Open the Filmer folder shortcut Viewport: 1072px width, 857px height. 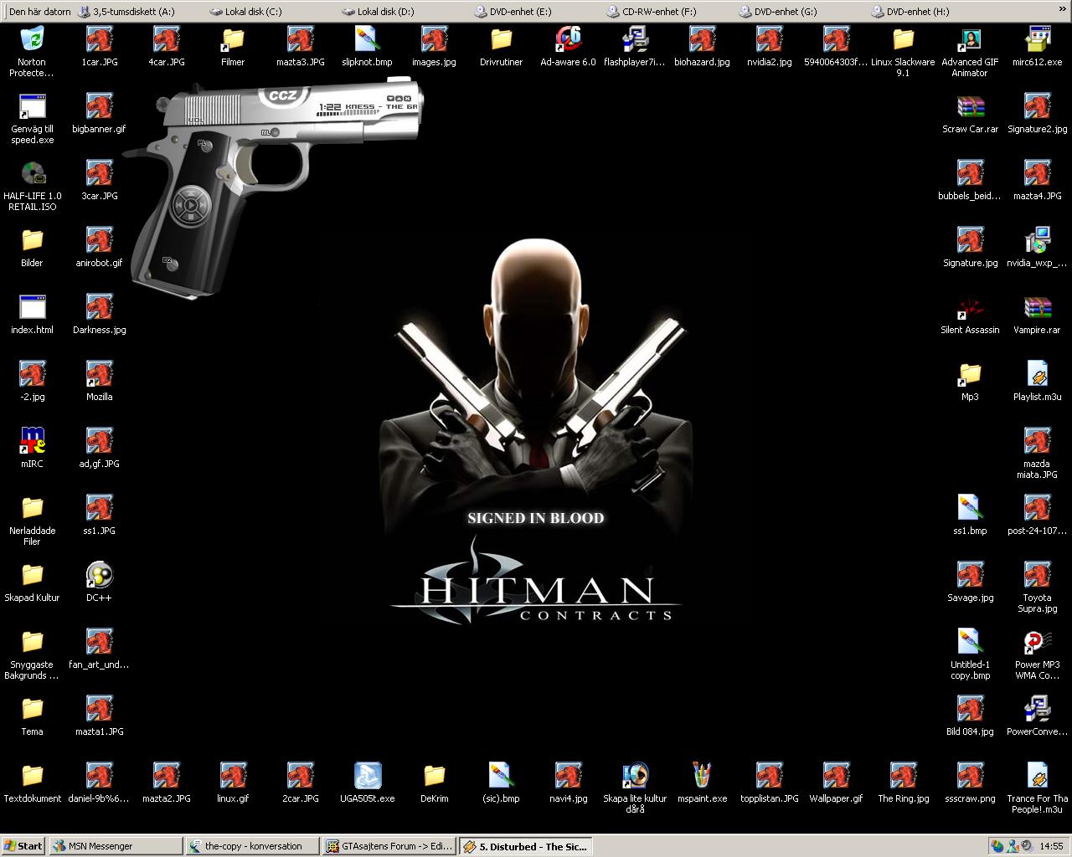coord(233,46)
